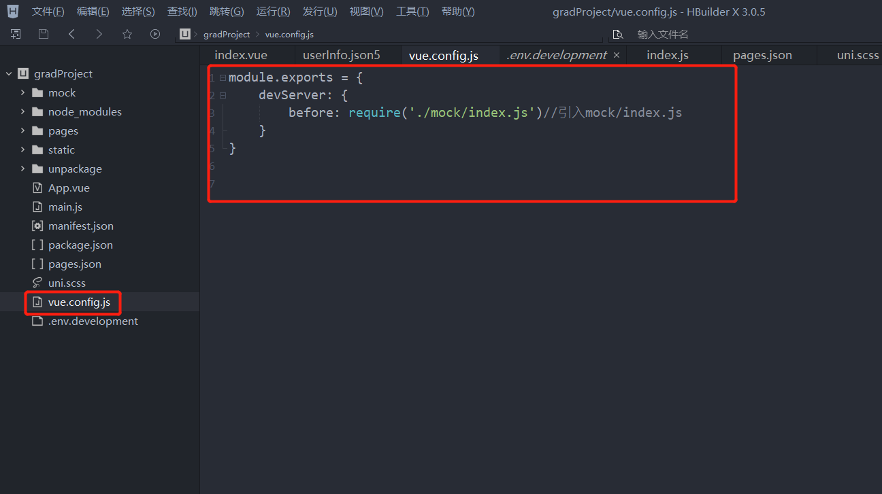Click the save file toolbar icon

point(44,34)
